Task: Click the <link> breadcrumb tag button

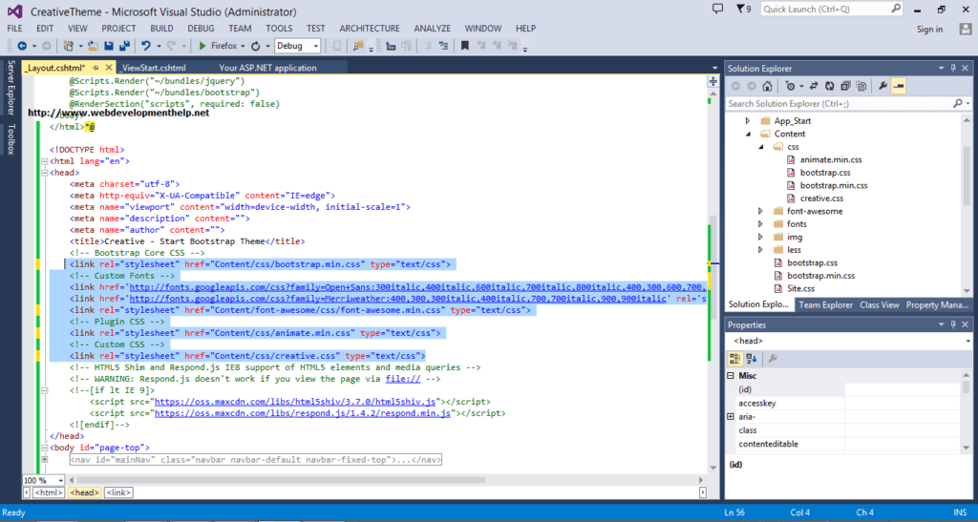Action: pos(117,492)
